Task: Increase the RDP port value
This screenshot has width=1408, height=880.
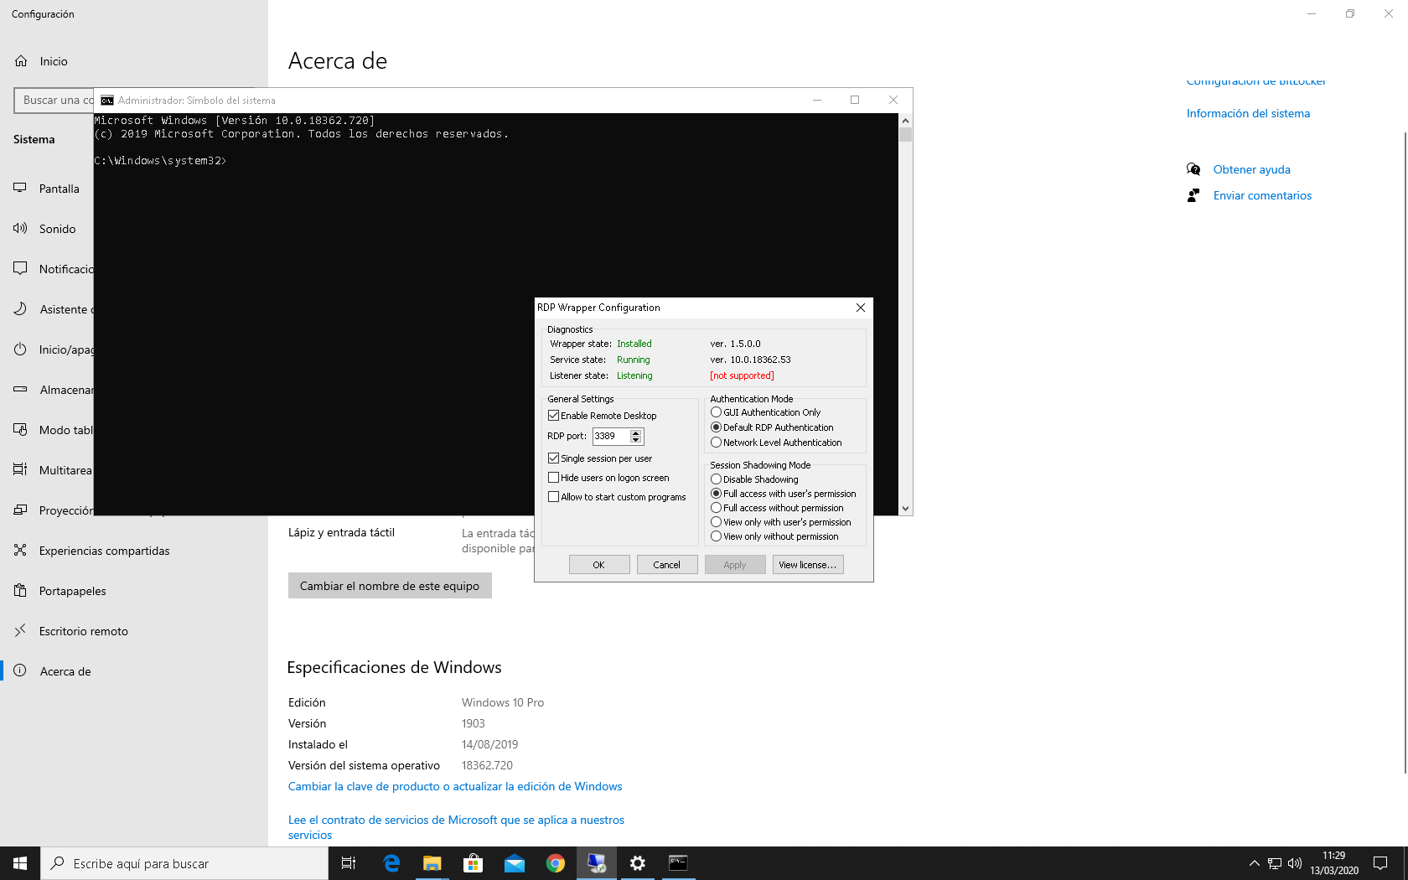Action: click(x=636, y=433)
